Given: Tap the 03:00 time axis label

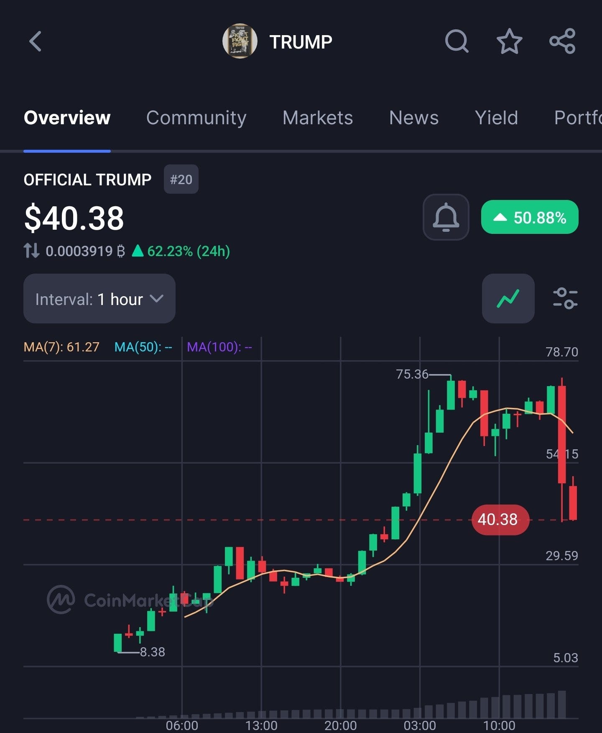Looking at the screenshot, I should [x=420, y=725].
